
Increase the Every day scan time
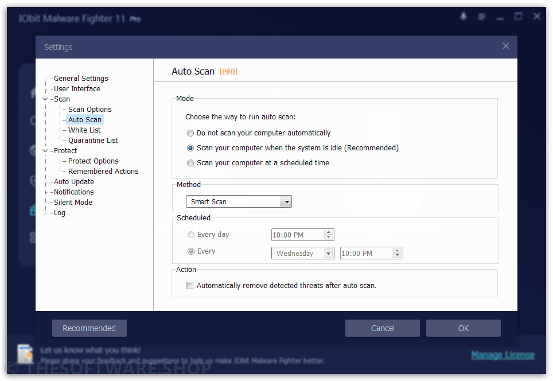click(328, 232)
